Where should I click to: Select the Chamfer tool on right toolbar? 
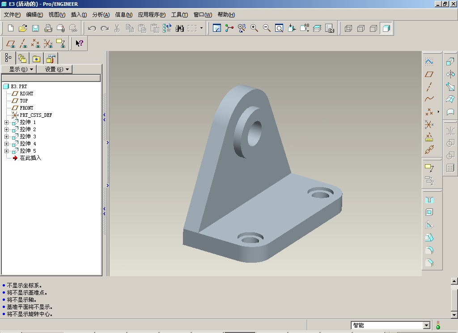[429, 263]
